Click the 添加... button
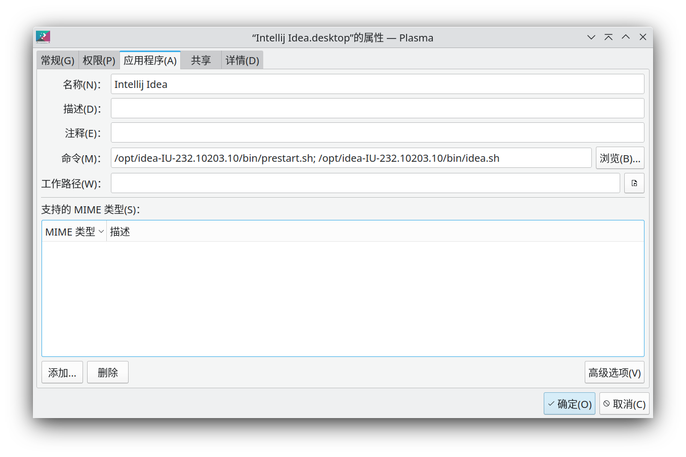This screenshot has height=457, width=686. [x=62, y=373]
